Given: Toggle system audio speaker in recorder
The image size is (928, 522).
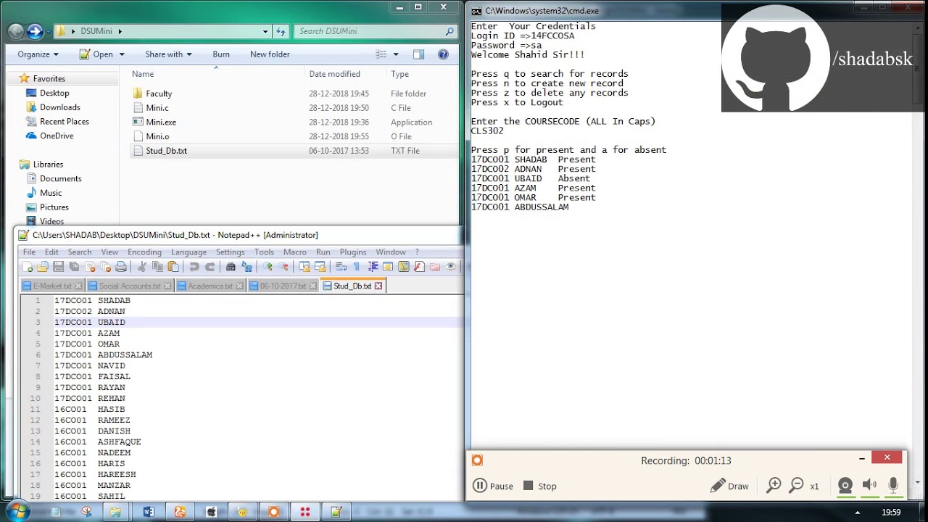Looking at the screenshot, I should point(869,486).
